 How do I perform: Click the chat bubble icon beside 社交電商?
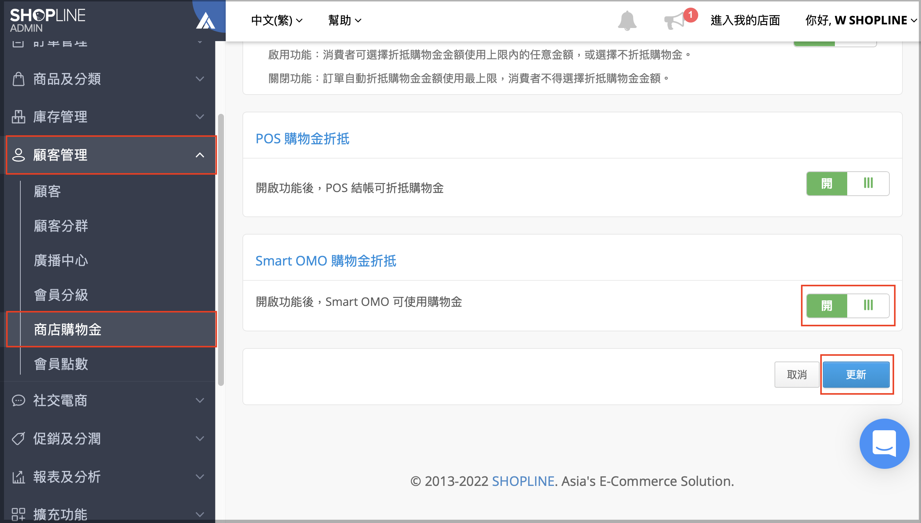click(x=19, y=400)
